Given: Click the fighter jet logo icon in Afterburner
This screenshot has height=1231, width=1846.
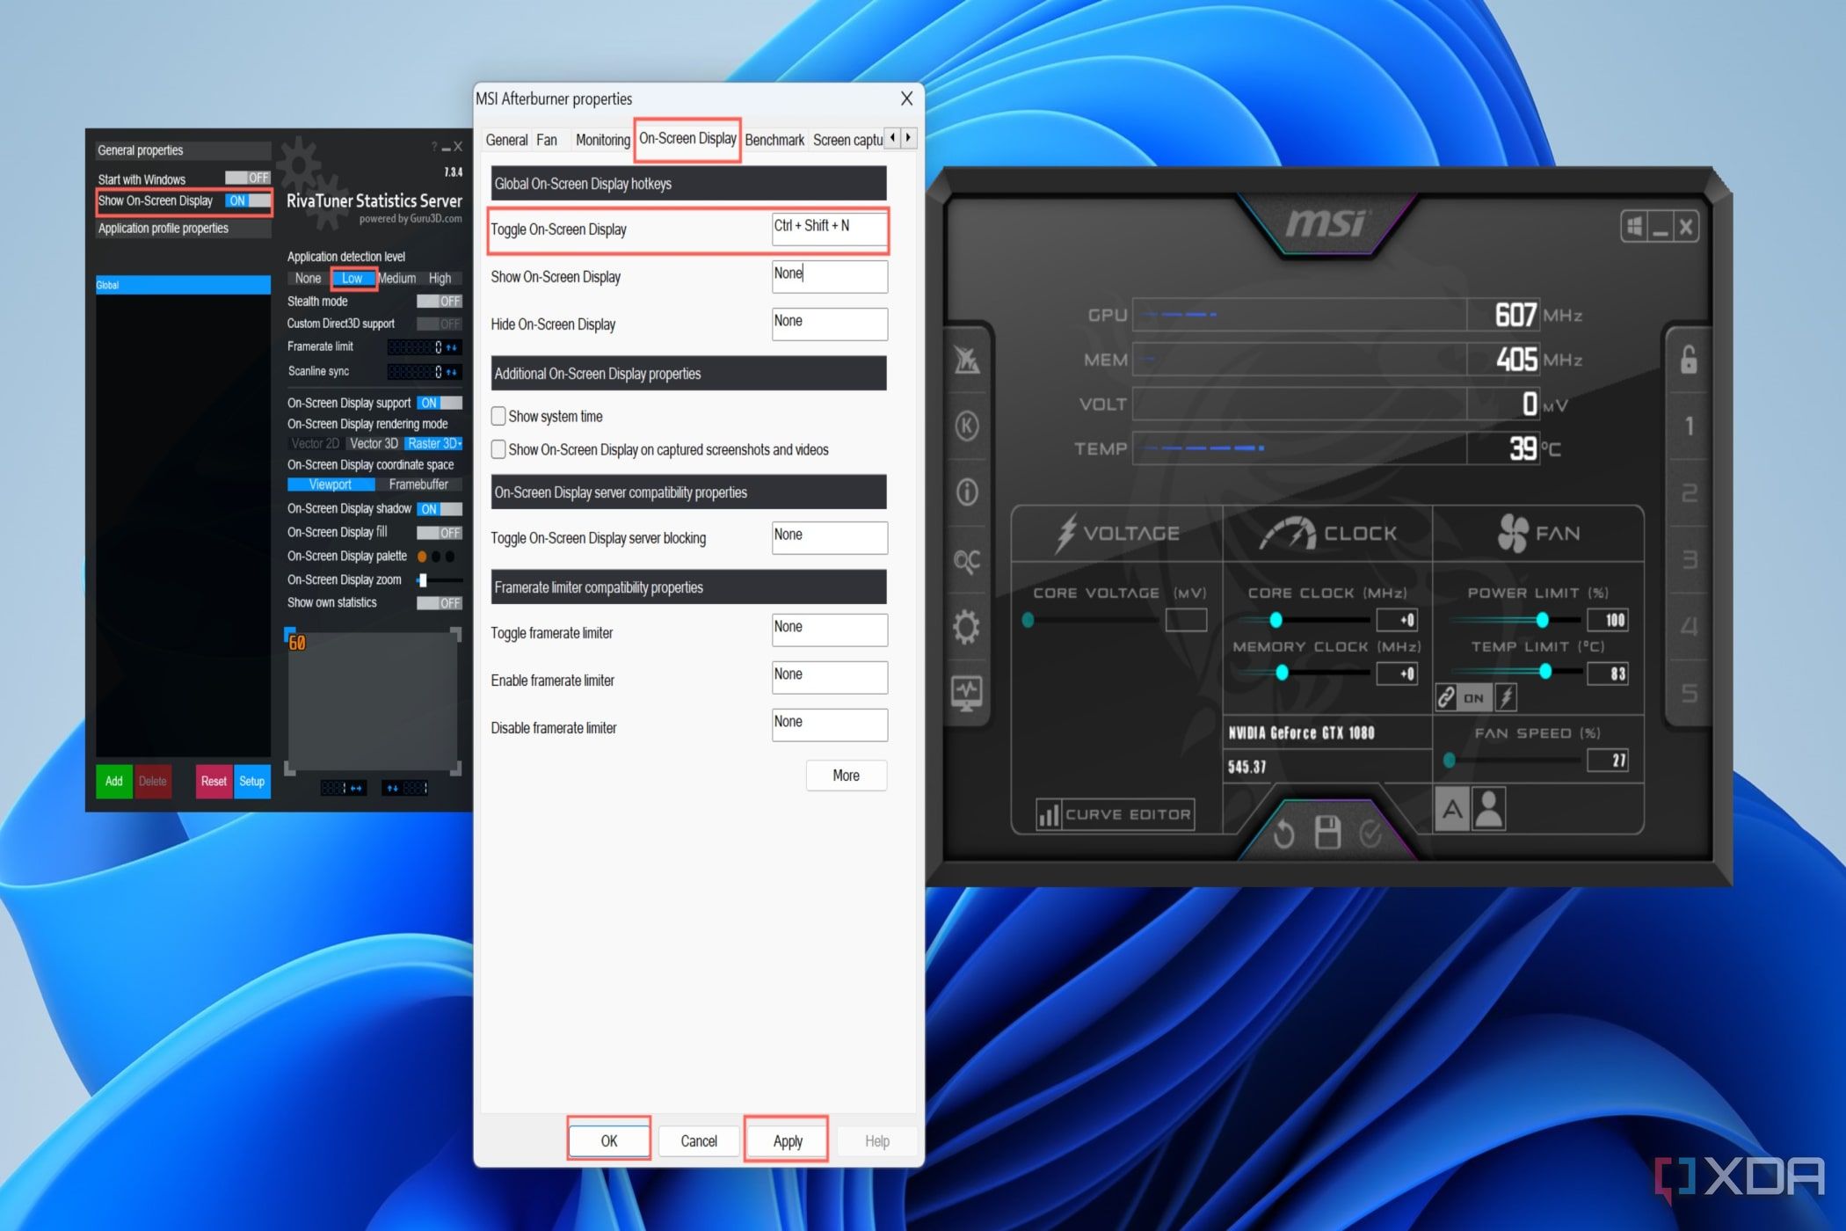Looking at the screenshot, I should click(966, 359).
